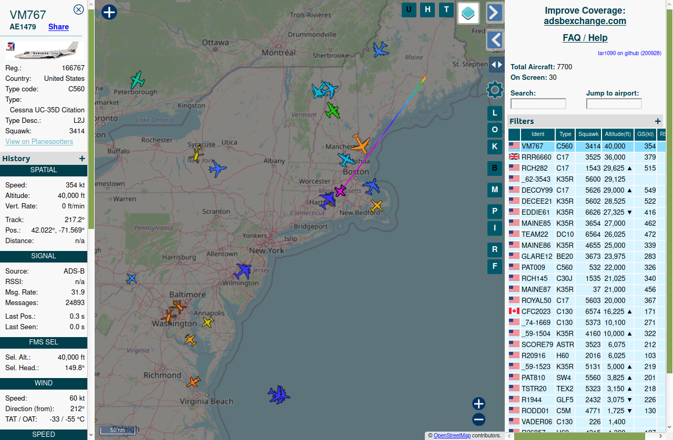
Task: Toggle the H map button
Action: coord(427,9)
